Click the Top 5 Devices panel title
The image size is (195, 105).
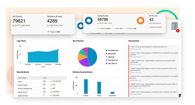(78, 41)
